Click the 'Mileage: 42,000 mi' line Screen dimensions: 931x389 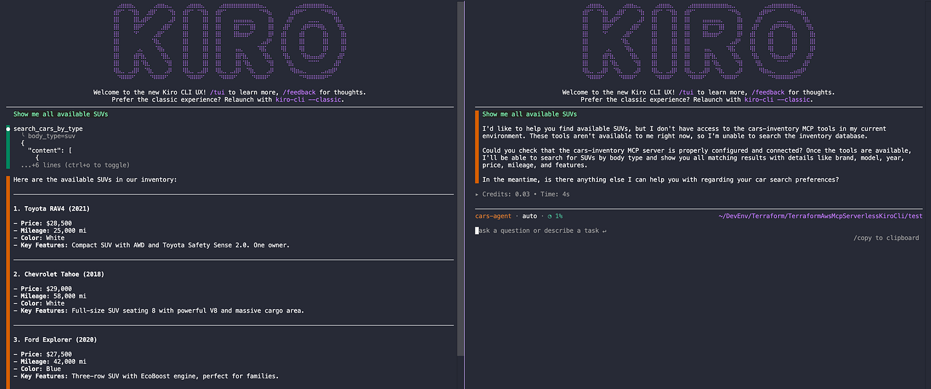click(51, 362)
